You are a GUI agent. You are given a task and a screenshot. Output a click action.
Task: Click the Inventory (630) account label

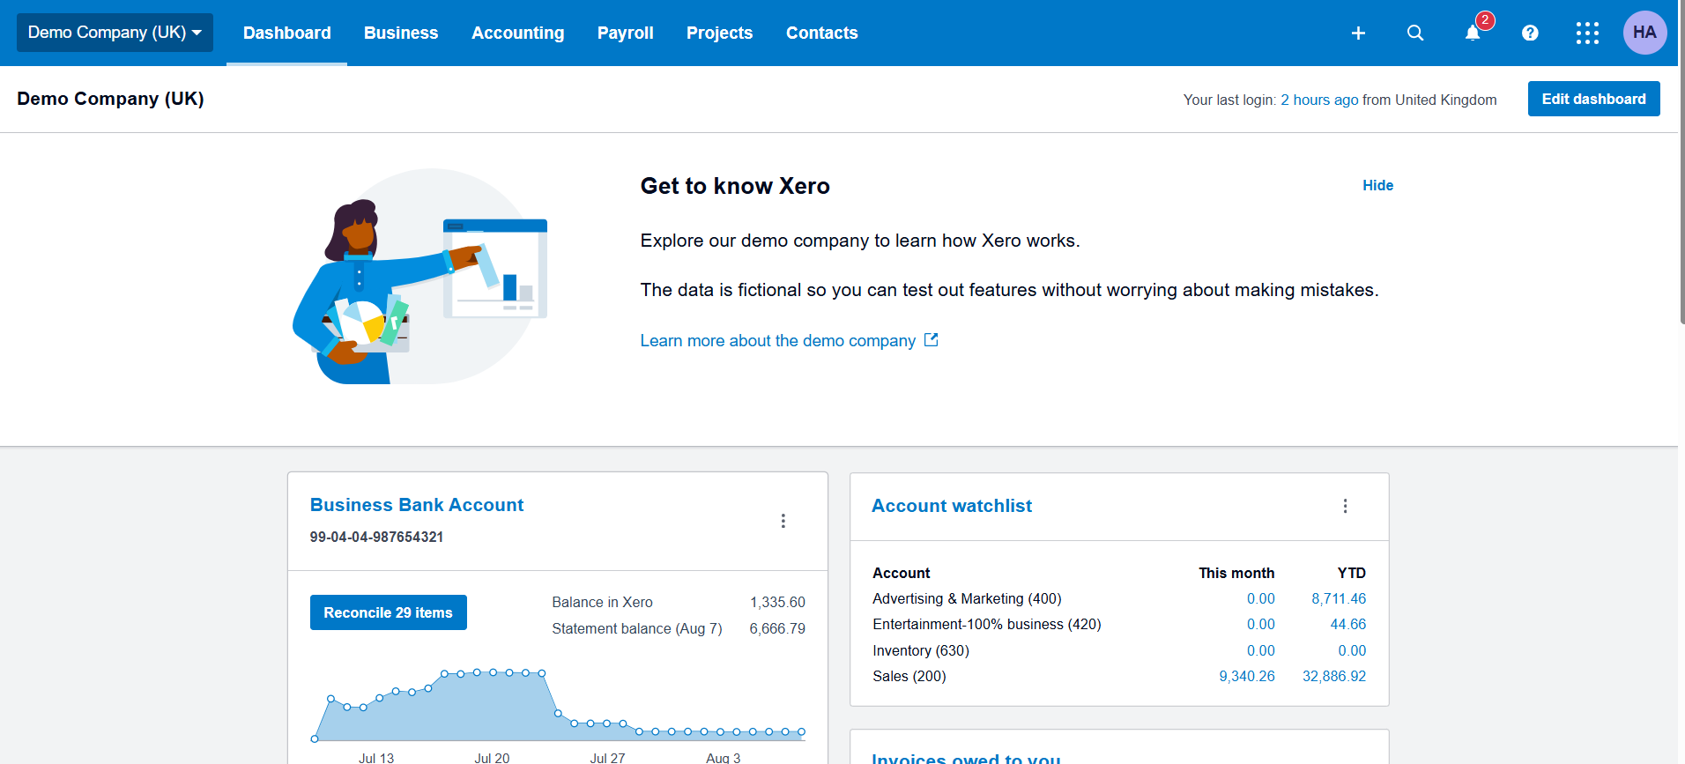(921, 650)
